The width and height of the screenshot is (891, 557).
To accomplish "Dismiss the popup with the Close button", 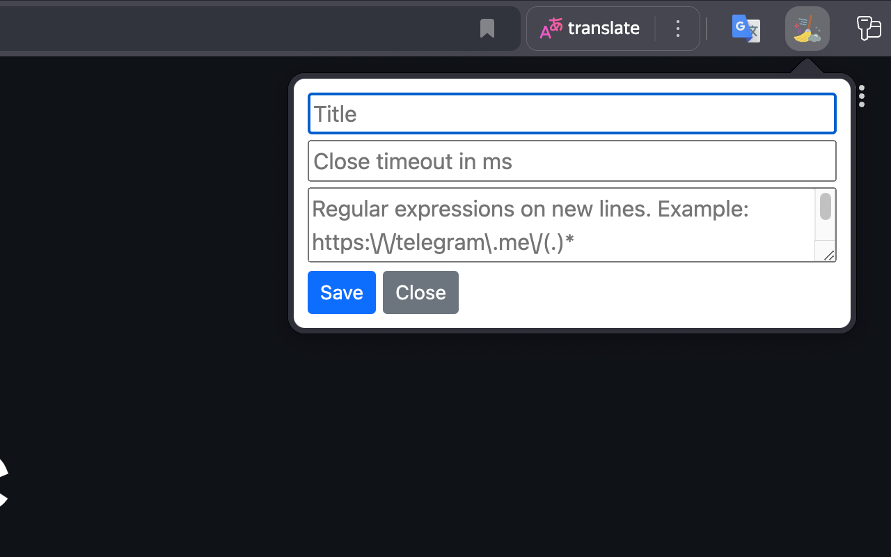I will point(420,292).
